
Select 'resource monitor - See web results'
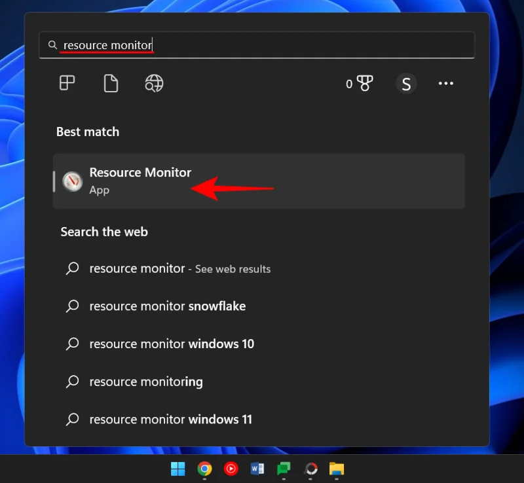click(x=179, y=268)
